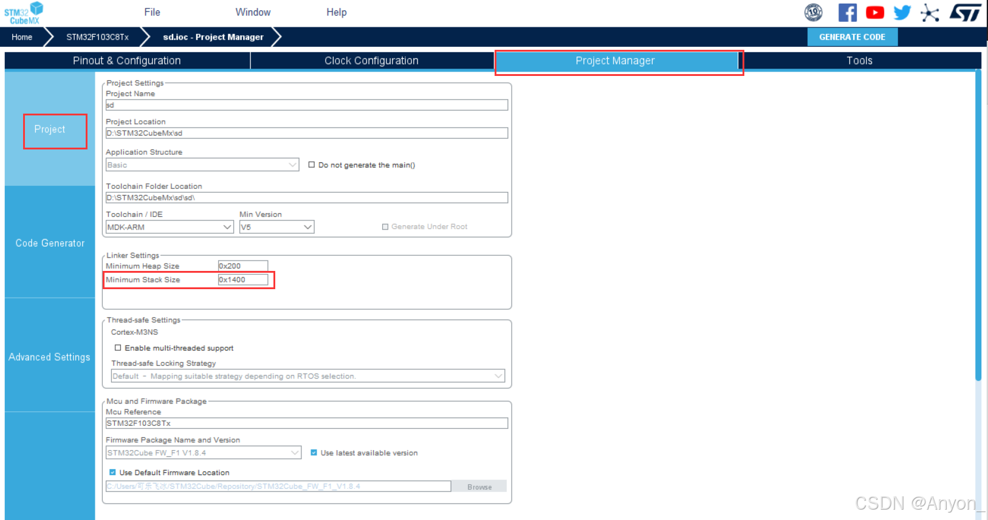The height and width of the screenshot is (520, 988).
Task: Open the Window menu
Action: (x=253, y=12)
